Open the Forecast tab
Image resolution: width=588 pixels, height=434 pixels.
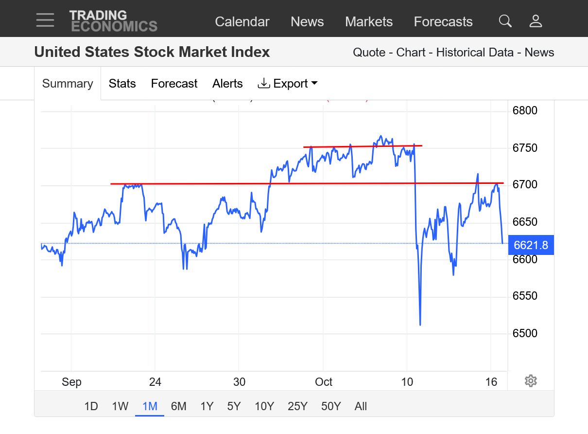click(x=174, y=84)
